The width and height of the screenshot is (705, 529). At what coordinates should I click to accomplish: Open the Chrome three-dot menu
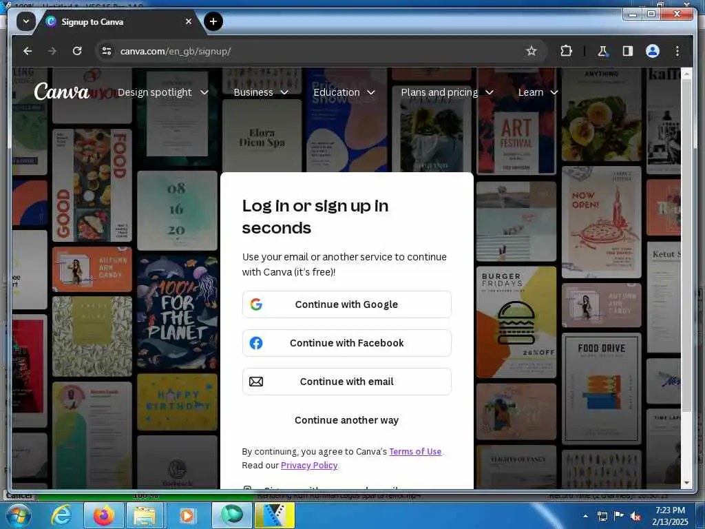coord(677,51)
